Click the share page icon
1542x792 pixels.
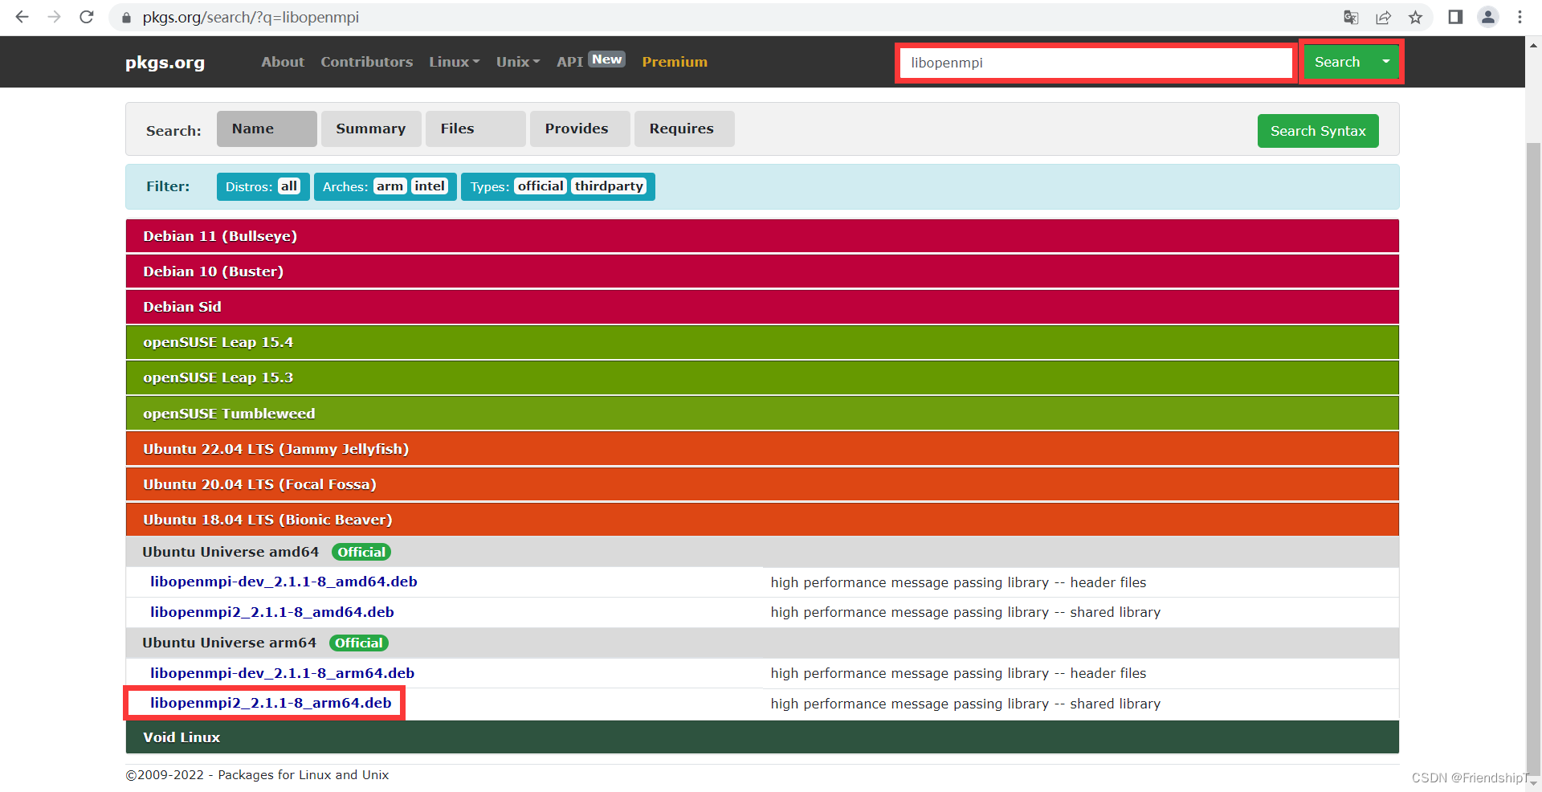click(1383, 18)
